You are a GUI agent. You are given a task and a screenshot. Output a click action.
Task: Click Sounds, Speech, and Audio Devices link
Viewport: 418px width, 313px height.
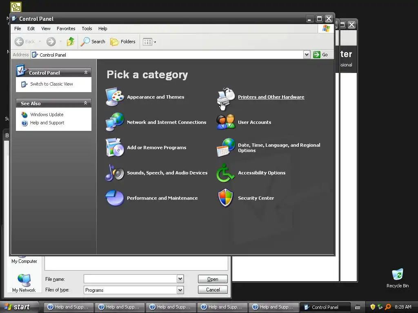pyautogui.click(x=167, y=173)
